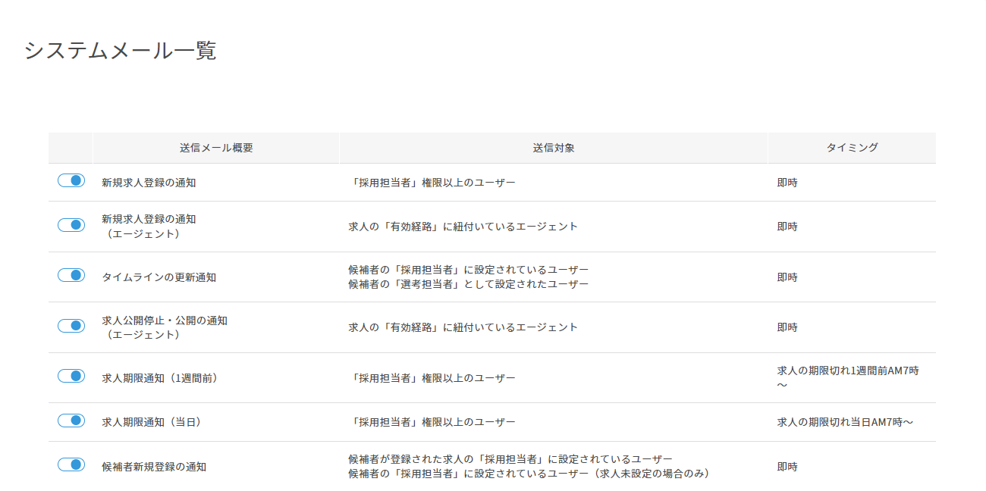Click 求人の期限切れ1週間前AM7時〜 timing cell

[x=848, y=378]
